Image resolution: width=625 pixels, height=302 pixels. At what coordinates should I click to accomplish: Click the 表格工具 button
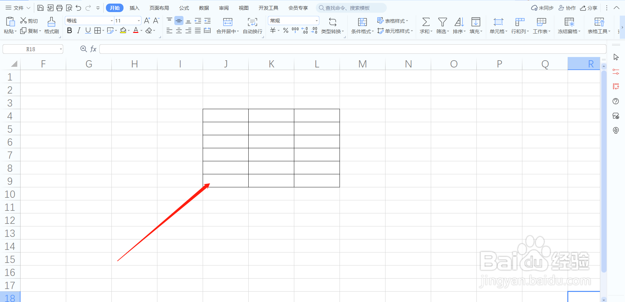599,26
